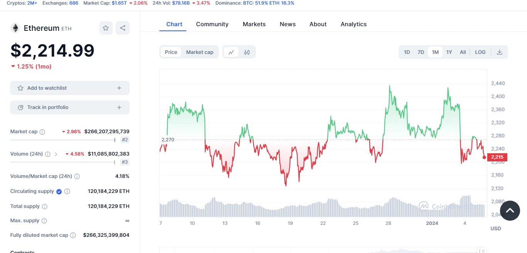Screen dimensions: 527x253
Task: Click the $266,325,399,804 diluted cap value
Action: click(106, 235)
